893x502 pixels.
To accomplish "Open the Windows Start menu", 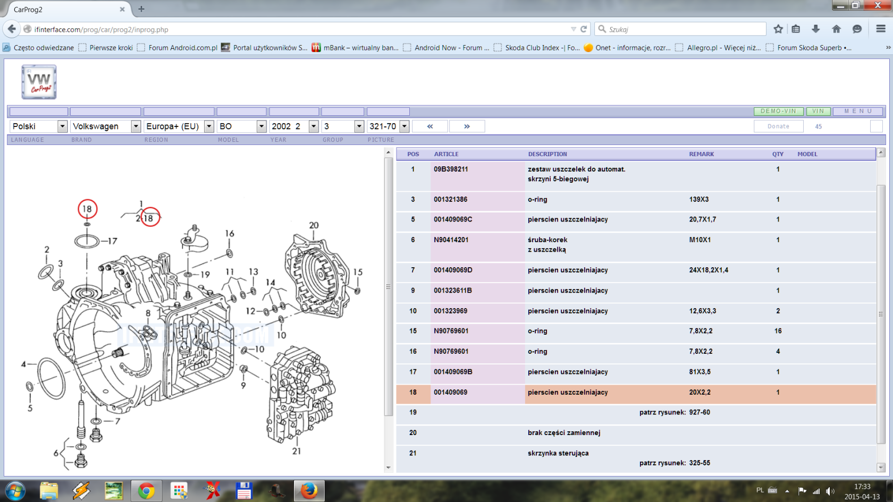I will point(15,491).
